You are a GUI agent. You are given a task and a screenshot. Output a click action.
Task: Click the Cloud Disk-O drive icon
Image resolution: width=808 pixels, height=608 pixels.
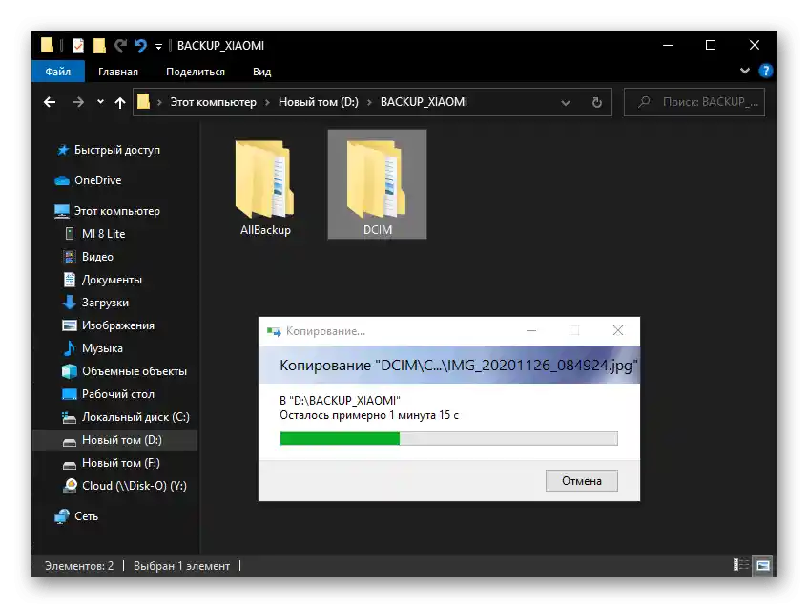tap(70, 486)
